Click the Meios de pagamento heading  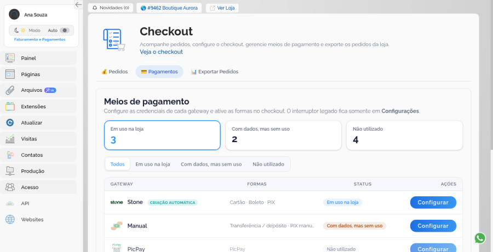(146, 102)
